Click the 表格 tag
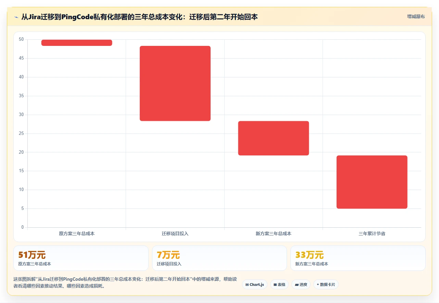 (279, 285)
